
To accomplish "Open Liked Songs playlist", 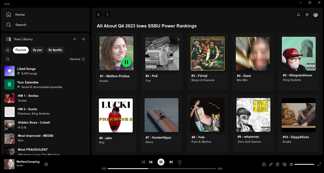I will (x=45, y=71).
